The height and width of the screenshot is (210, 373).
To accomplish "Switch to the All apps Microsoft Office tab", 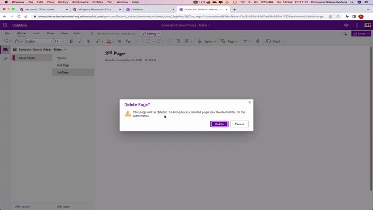I will coord(97,9).
